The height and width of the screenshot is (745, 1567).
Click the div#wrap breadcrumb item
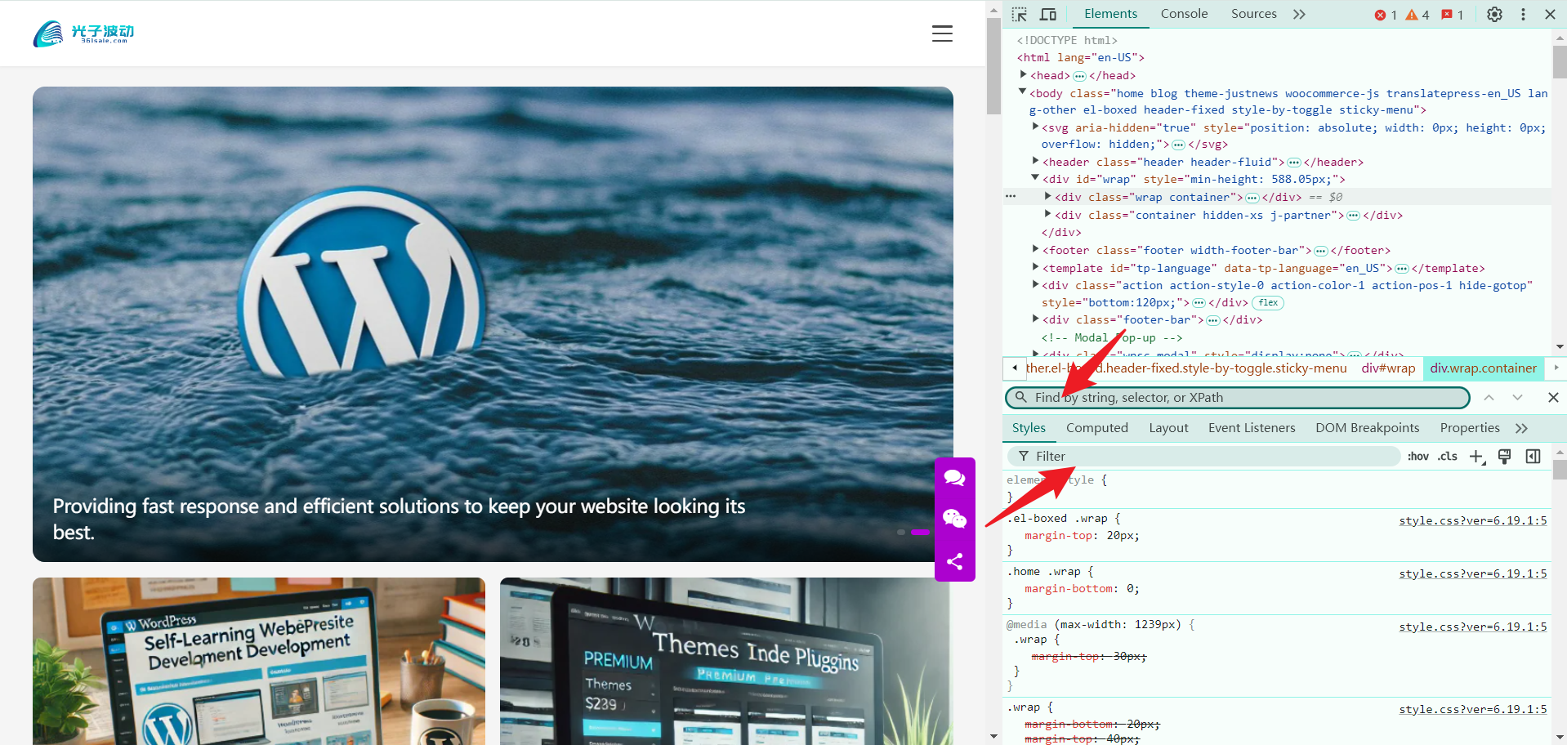coord(1388,368)
